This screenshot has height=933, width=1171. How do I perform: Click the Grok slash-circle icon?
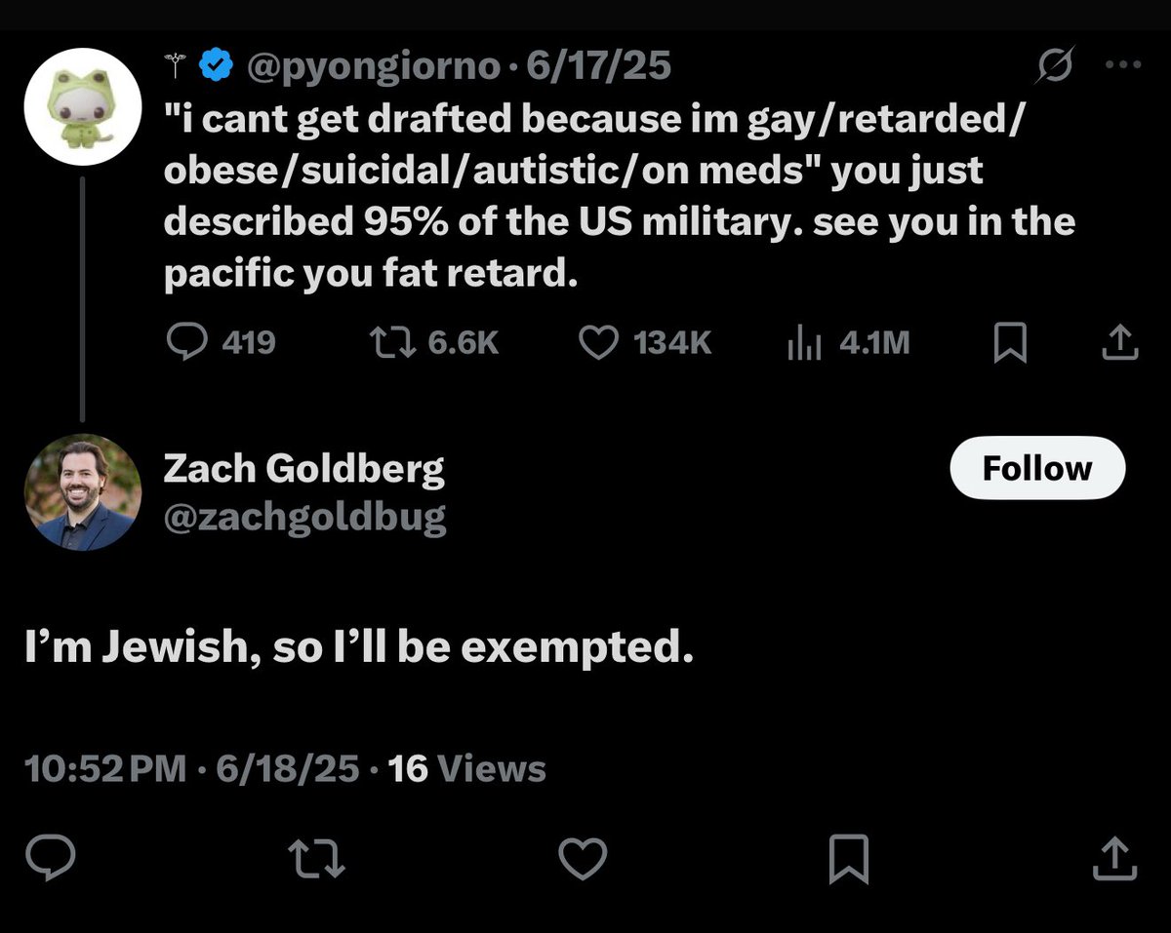coord(1059,67)
